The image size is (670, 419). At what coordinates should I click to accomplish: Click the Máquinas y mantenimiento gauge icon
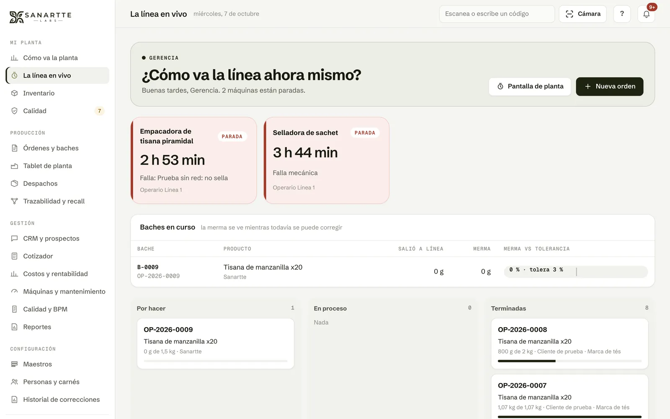coord(14,292)
